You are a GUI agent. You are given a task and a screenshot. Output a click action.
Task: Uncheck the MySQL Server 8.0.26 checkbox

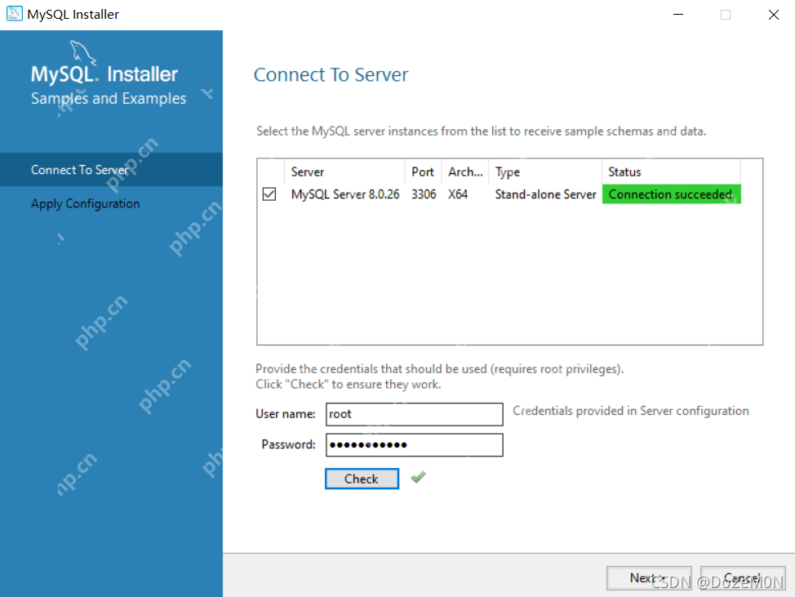click(269, 195)
